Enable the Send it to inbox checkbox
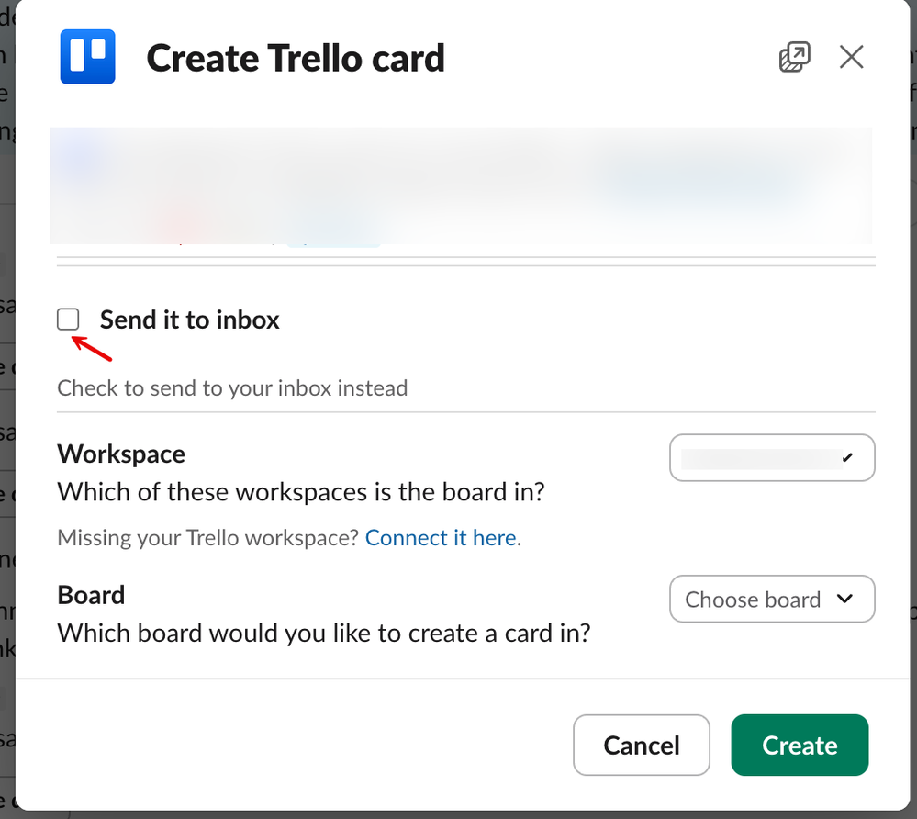 [68, 320]
